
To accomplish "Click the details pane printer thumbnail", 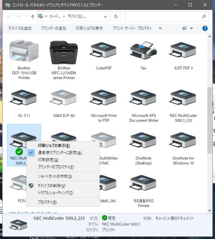I will coord(18,225).
